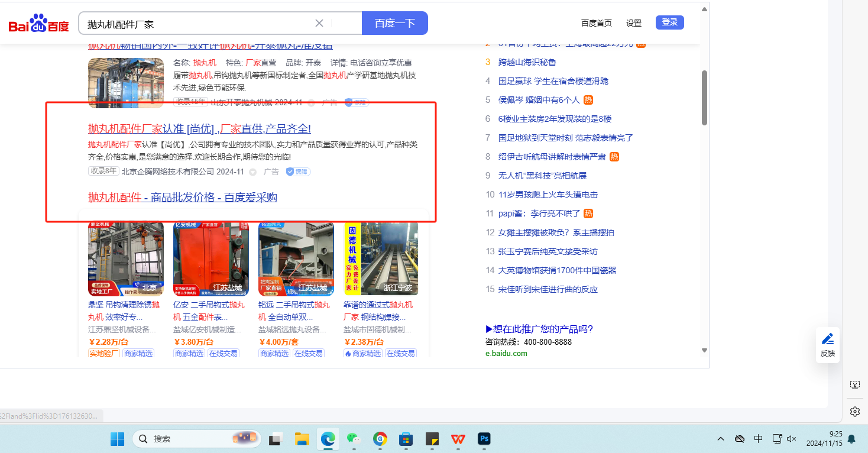The image size is (868, 453).
Task: Toggle the muted volume icon in tray
Action: pyautogui.click(x=792, y=439)
